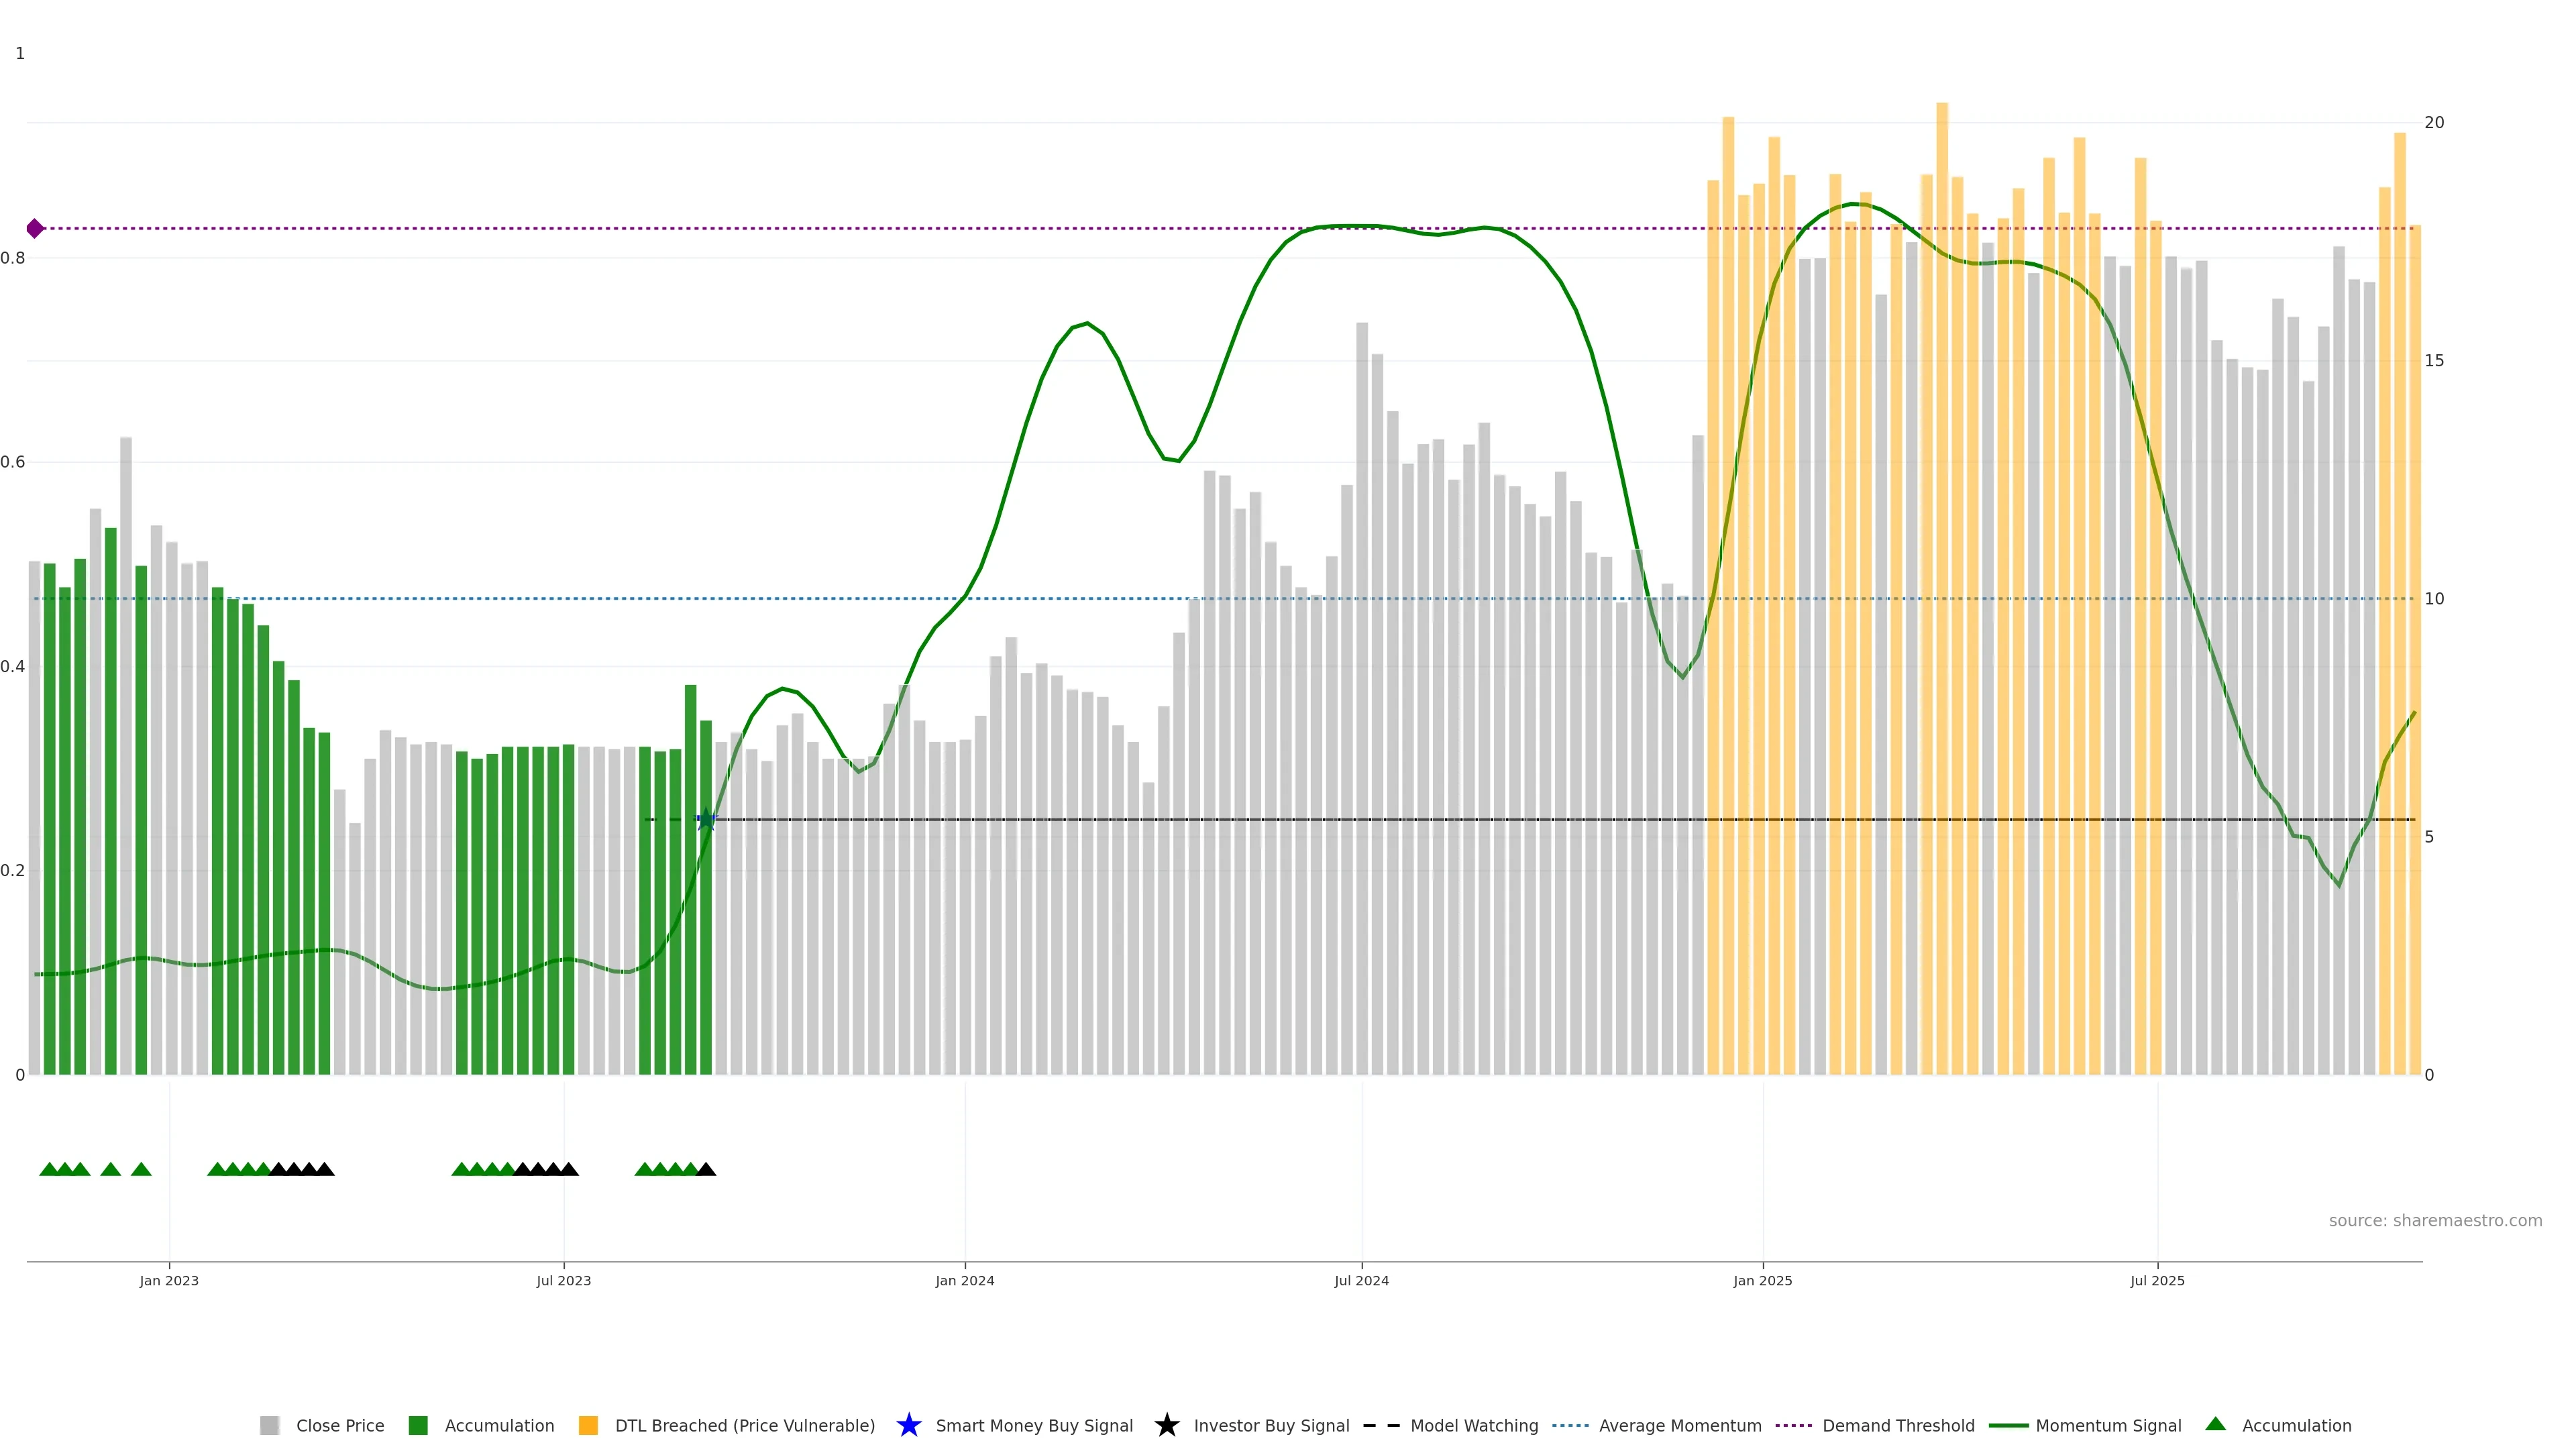Click the Jan 2023 axis label
The image size is (2576, 1449).
[169, 1281]
